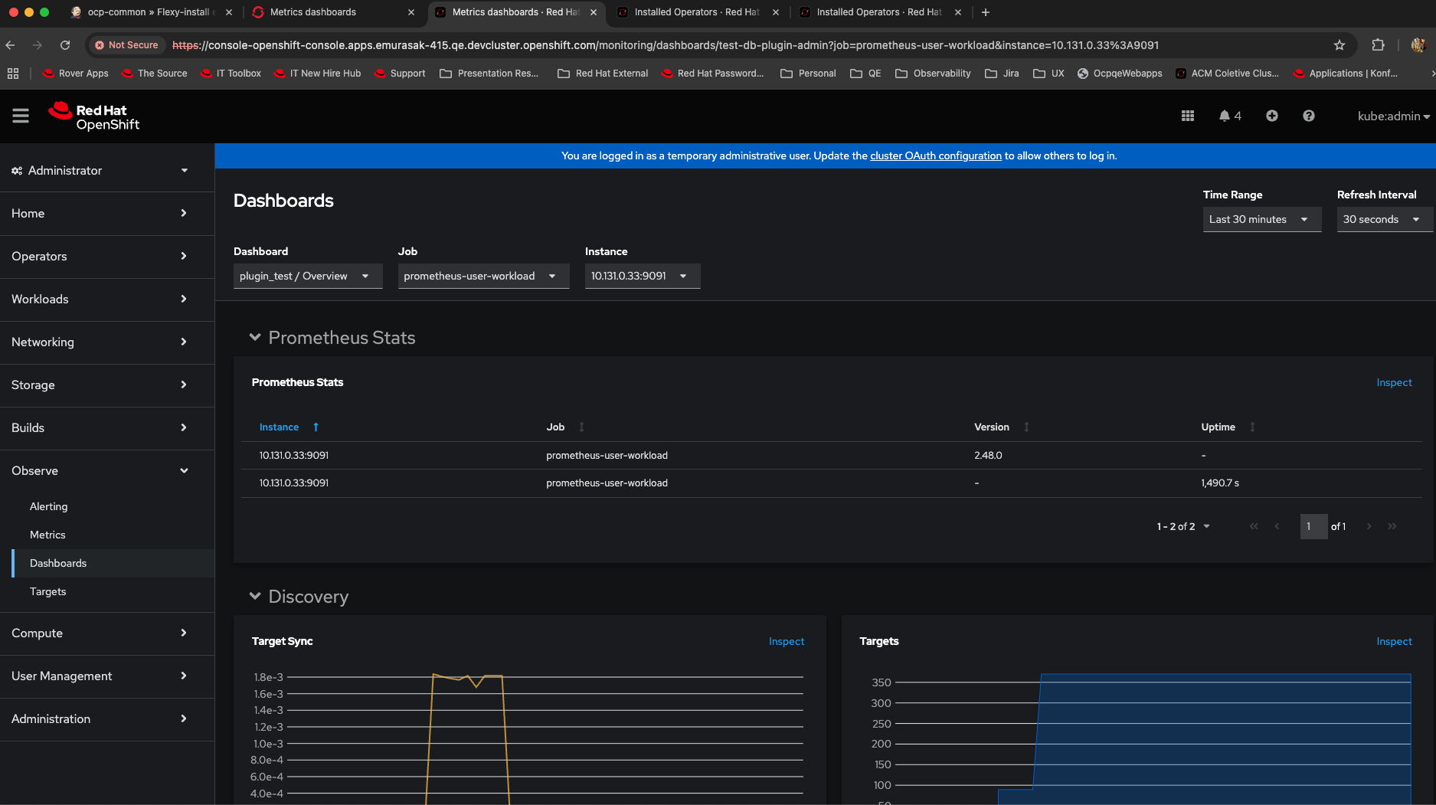Collapse the Prometheus Stats section
The image size is (1436, 805).
coord(255,338)
